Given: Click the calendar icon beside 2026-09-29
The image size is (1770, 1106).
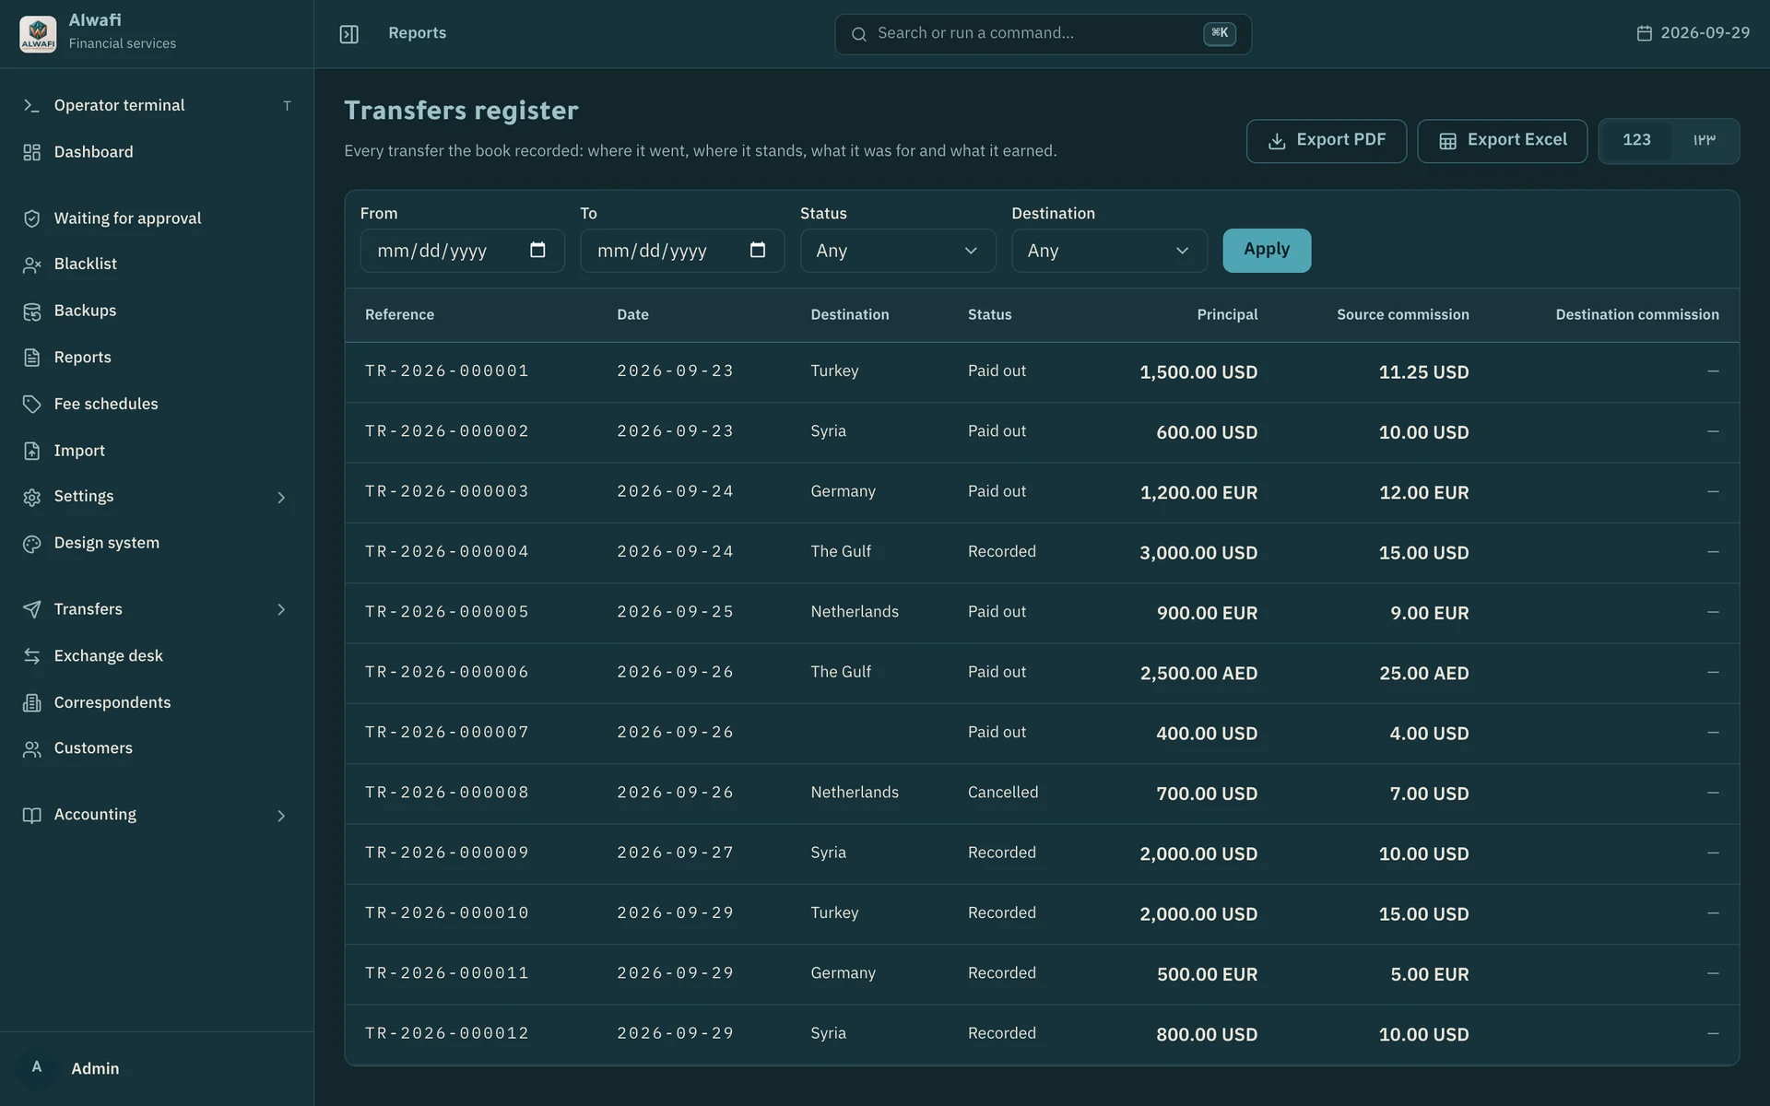Looking at the screenshot, I should pos(1644,33).
